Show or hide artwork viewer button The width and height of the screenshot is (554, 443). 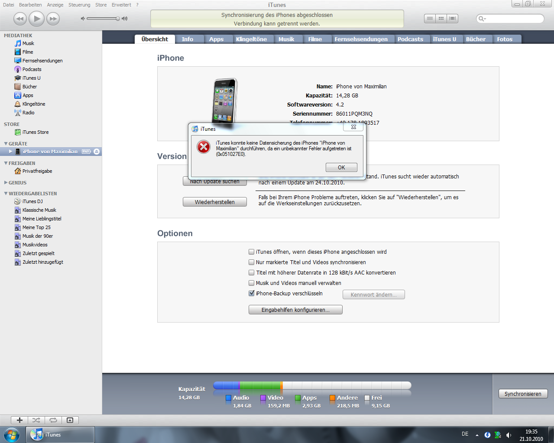[x=70, y=420]
